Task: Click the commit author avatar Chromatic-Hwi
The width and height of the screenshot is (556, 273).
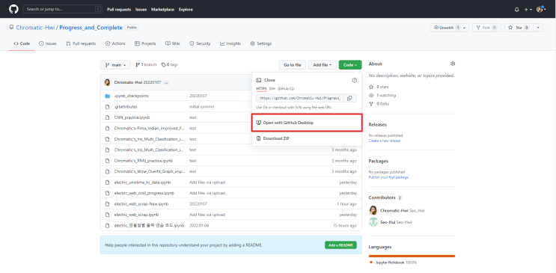Action: point(107,82)
